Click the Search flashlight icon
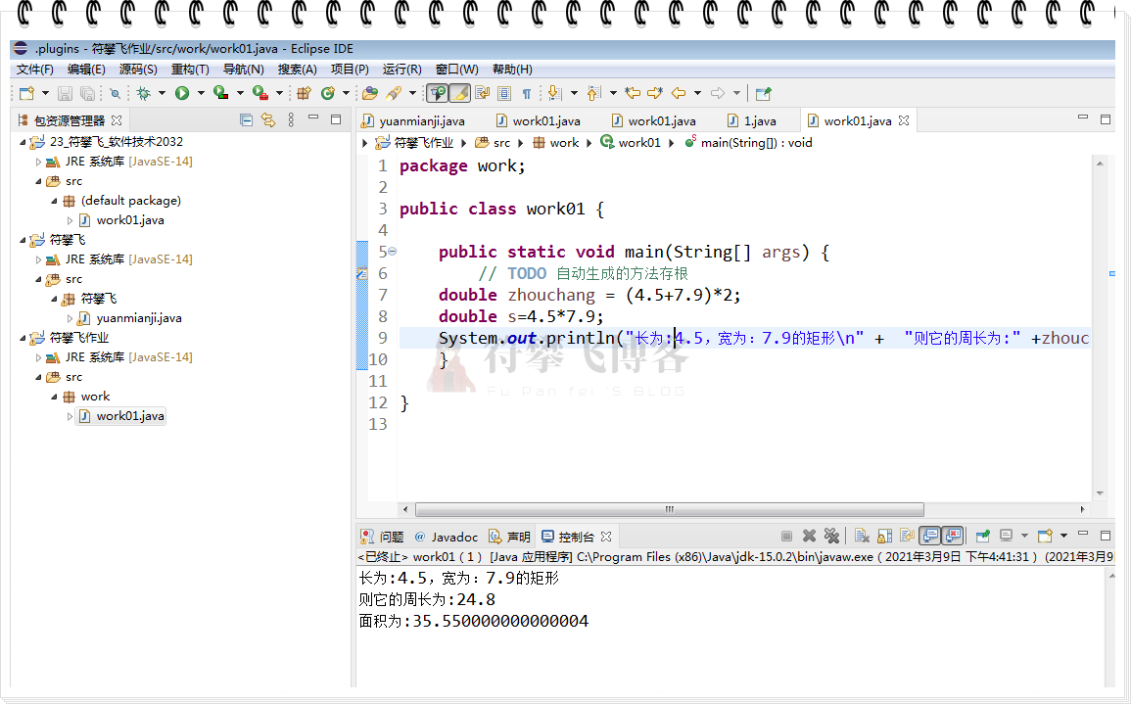This screenshot has height=704, width=1131. click(x=393, y=93)
